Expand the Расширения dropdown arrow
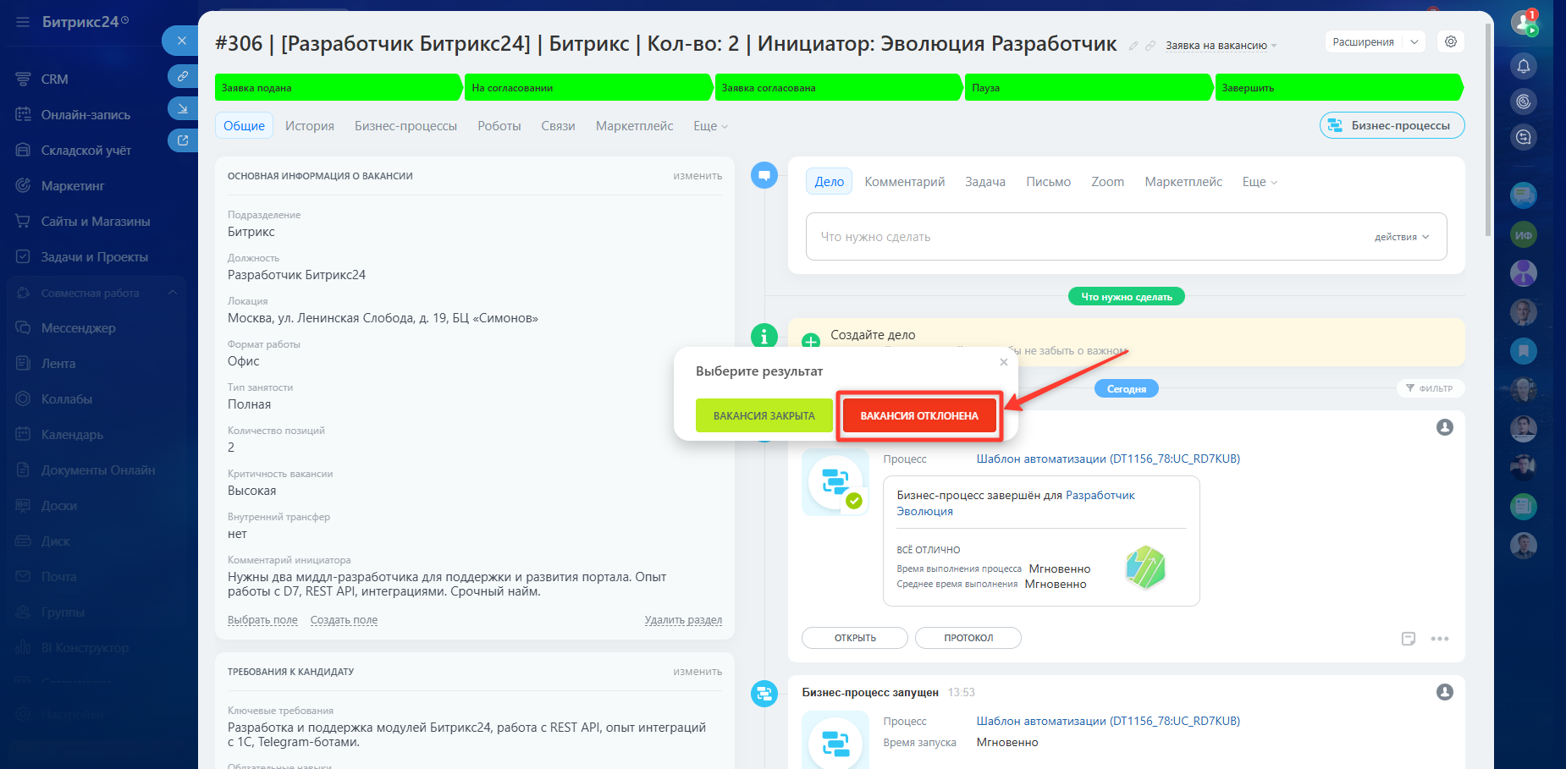 click(x=1414, y=41)
